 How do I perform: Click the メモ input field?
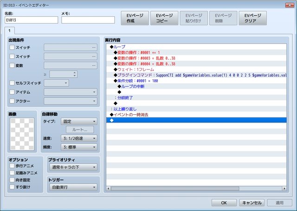(88, 20)
